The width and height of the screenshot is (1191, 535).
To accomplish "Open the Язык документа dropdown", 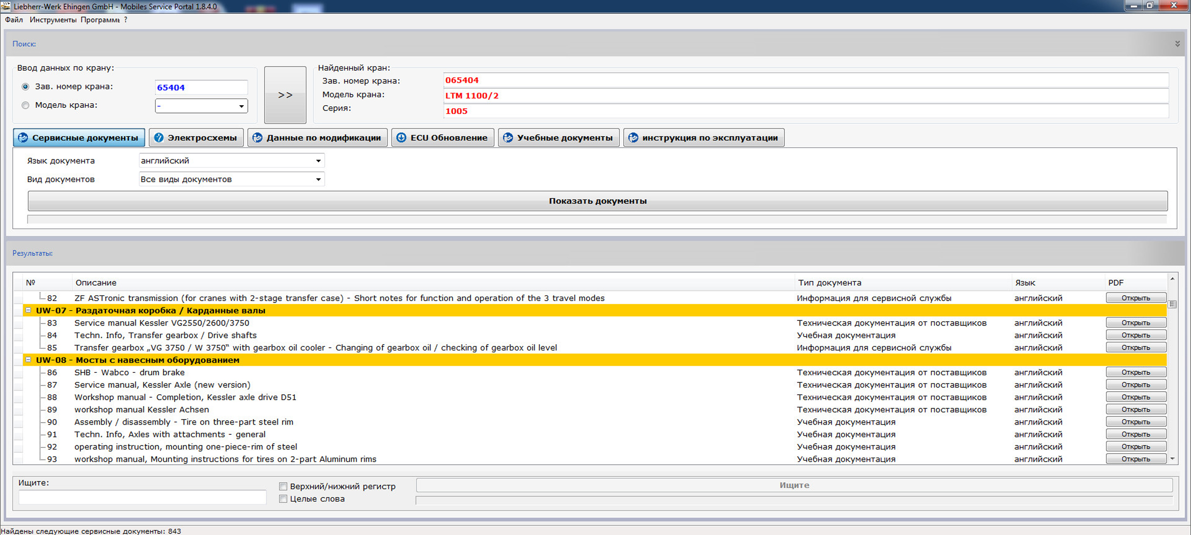I will 318,161.
